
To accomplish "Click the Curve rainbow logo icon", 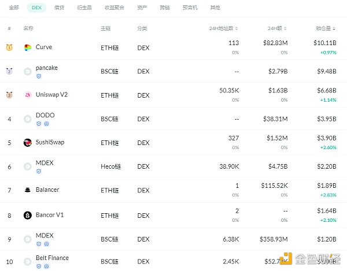I will click(27, 47).
